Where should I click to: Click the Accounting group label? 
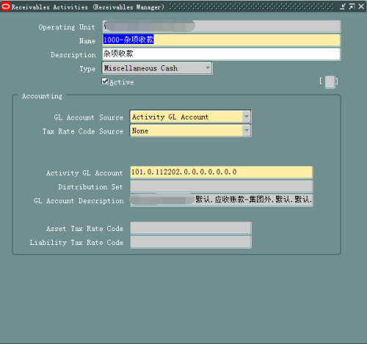42,96
